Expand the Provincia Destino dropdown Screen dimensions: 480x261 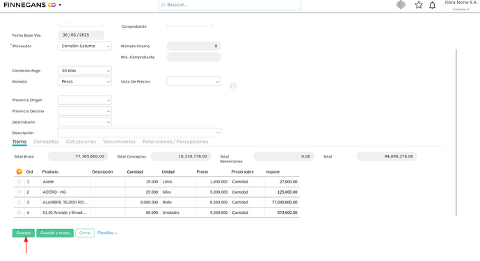(x=85, y=111)
